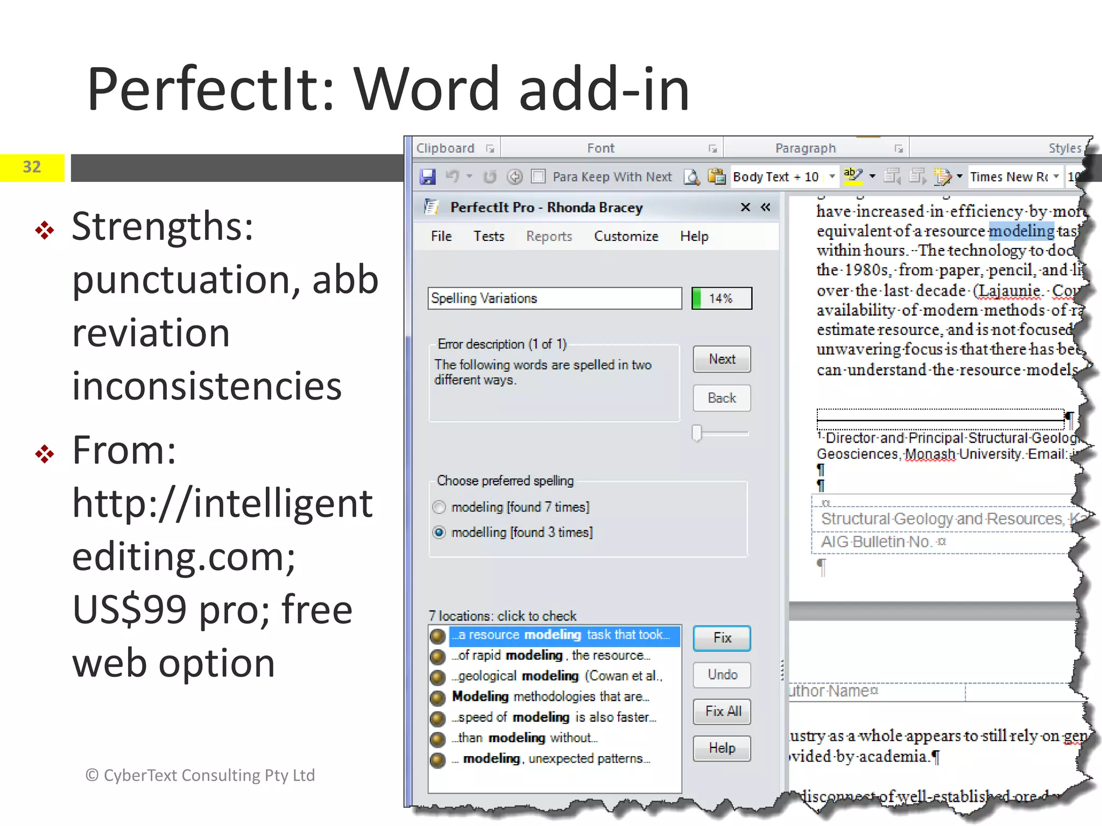The image size is (1102, 826).
Task: Select modeling [found 7 times] radio button
Action: coord(439,507)
